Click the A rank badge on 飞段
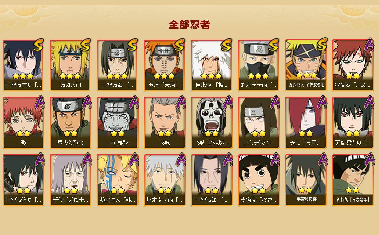 [181, 102]
